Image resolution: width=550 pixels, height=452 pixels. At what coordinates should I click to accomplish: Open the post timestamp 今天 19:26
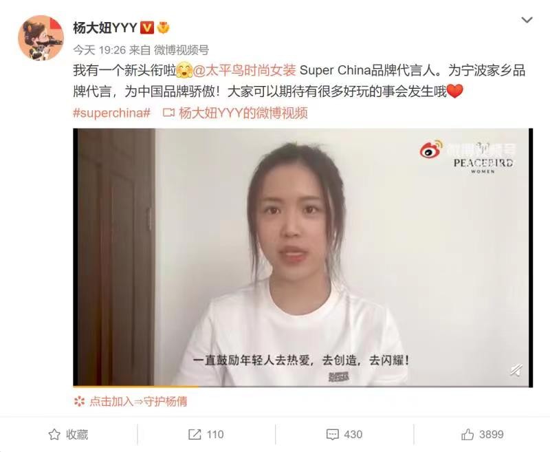pos(99,50)
